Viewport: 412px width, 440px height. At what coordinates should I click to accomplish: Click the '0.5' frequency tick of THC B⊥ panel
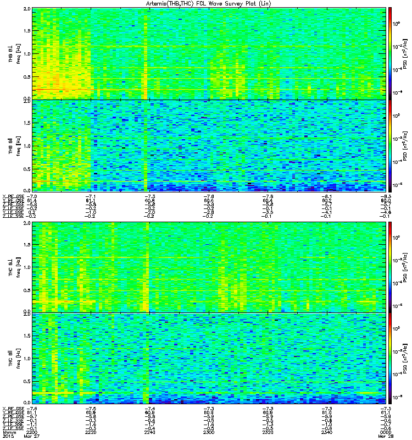point(27,290)
